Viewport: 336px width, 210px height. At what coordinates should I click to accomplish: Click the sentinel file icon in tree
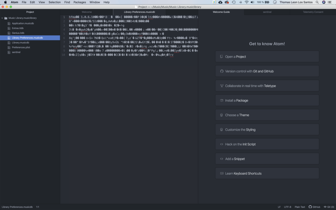click(x=9, y=52)
